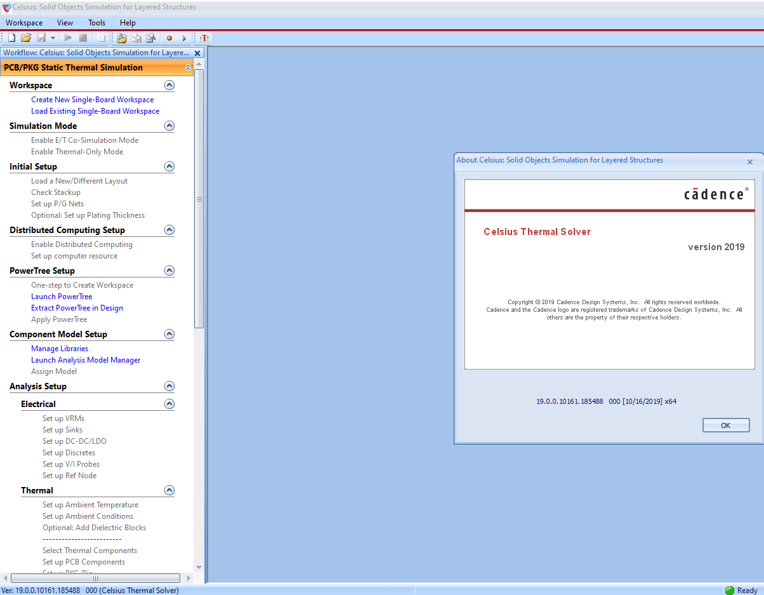
Task: Collapse the Electrical subsection chevron
Action: tap(169, 404)
